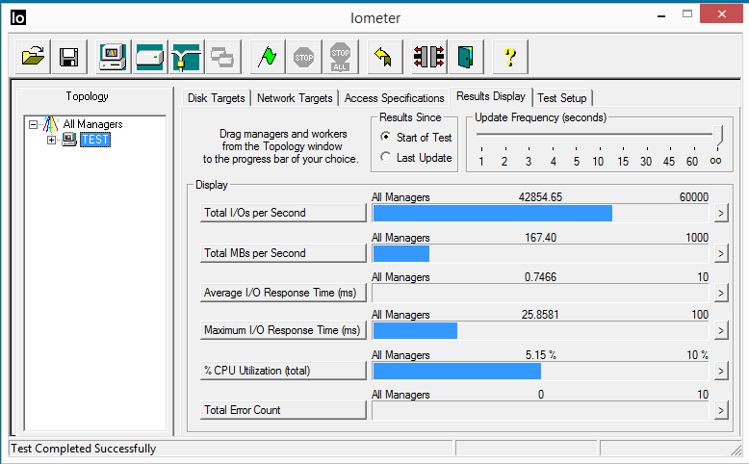The image size is (749, 464).
Task: Click the arrow beside Total I/Os per Second bar
Action: [720, 214]
